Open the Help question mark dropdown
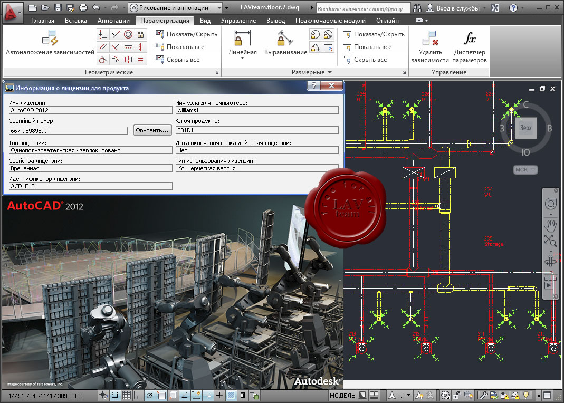The height and width of the screenshot is (403, 564). pos(522,8)
